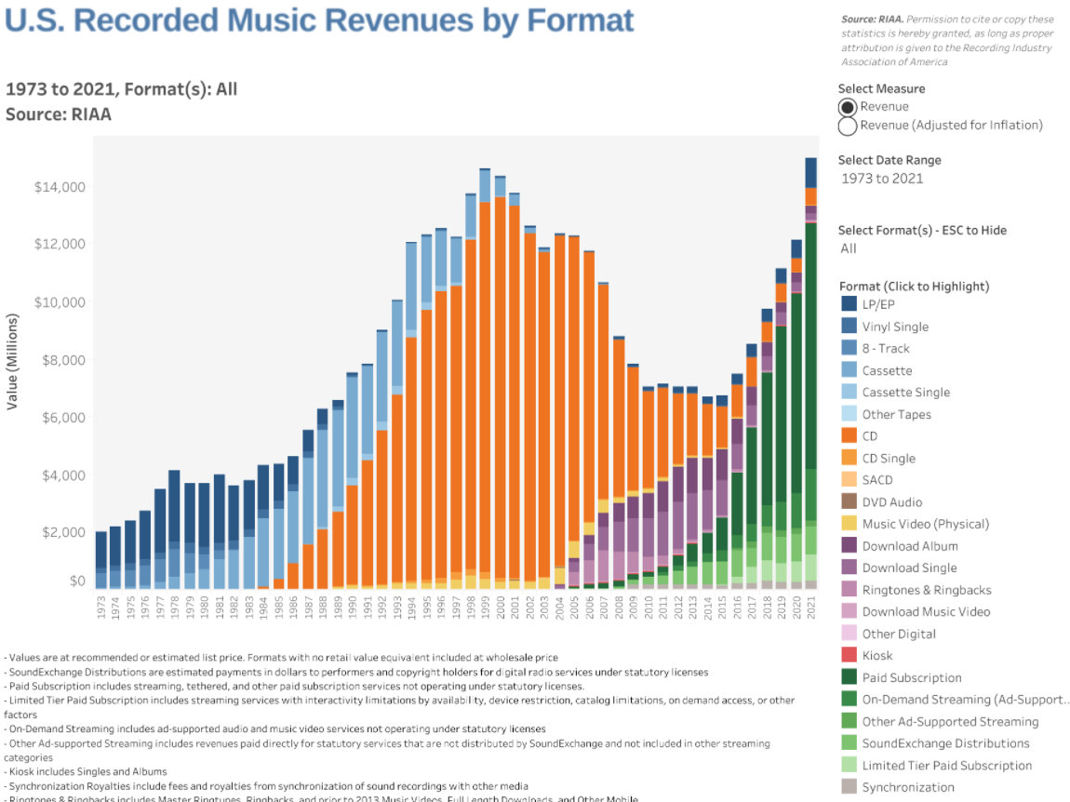Click the Paid Subscription legend entry
Screen dimensions: 1070x802
pos(911,678)
